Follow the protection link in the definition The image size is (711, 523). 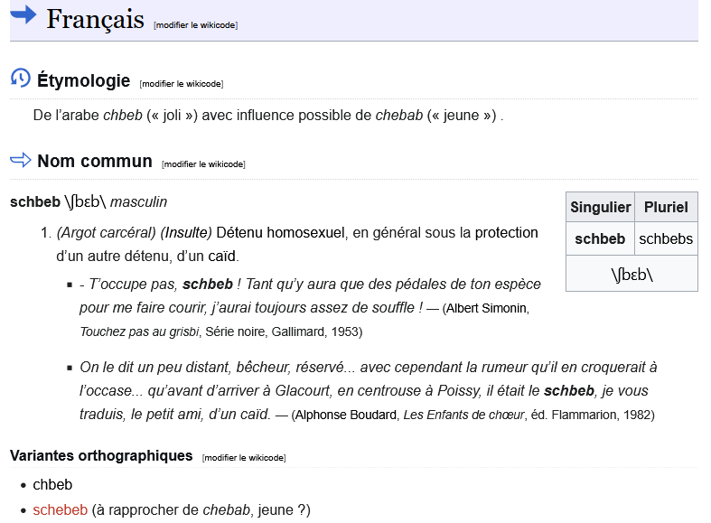click(x=506, y=232)
